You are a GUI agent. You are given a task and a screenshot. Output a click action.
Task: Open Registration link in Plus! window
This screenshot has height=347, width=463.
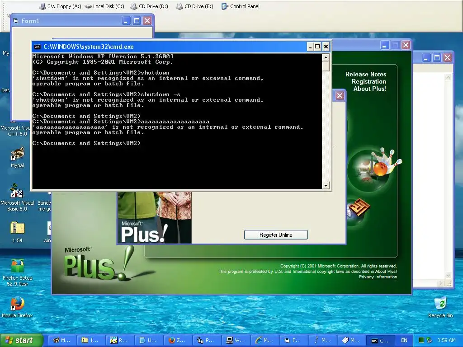pyautogui.click(x=369, y=81)
